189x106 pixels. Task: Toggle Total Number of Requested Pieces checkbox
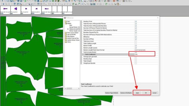[136, 24]
